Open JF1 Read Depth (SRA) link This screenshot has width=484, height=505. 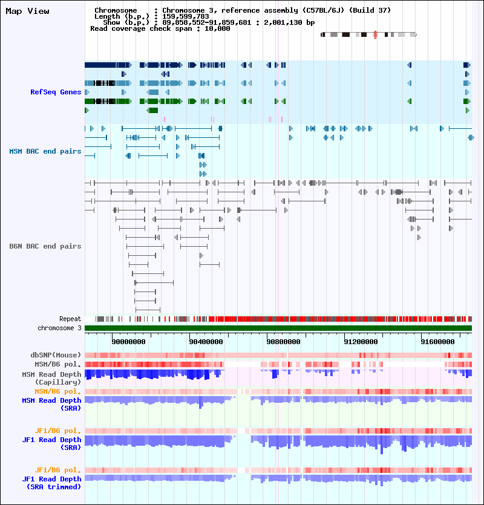51,443
